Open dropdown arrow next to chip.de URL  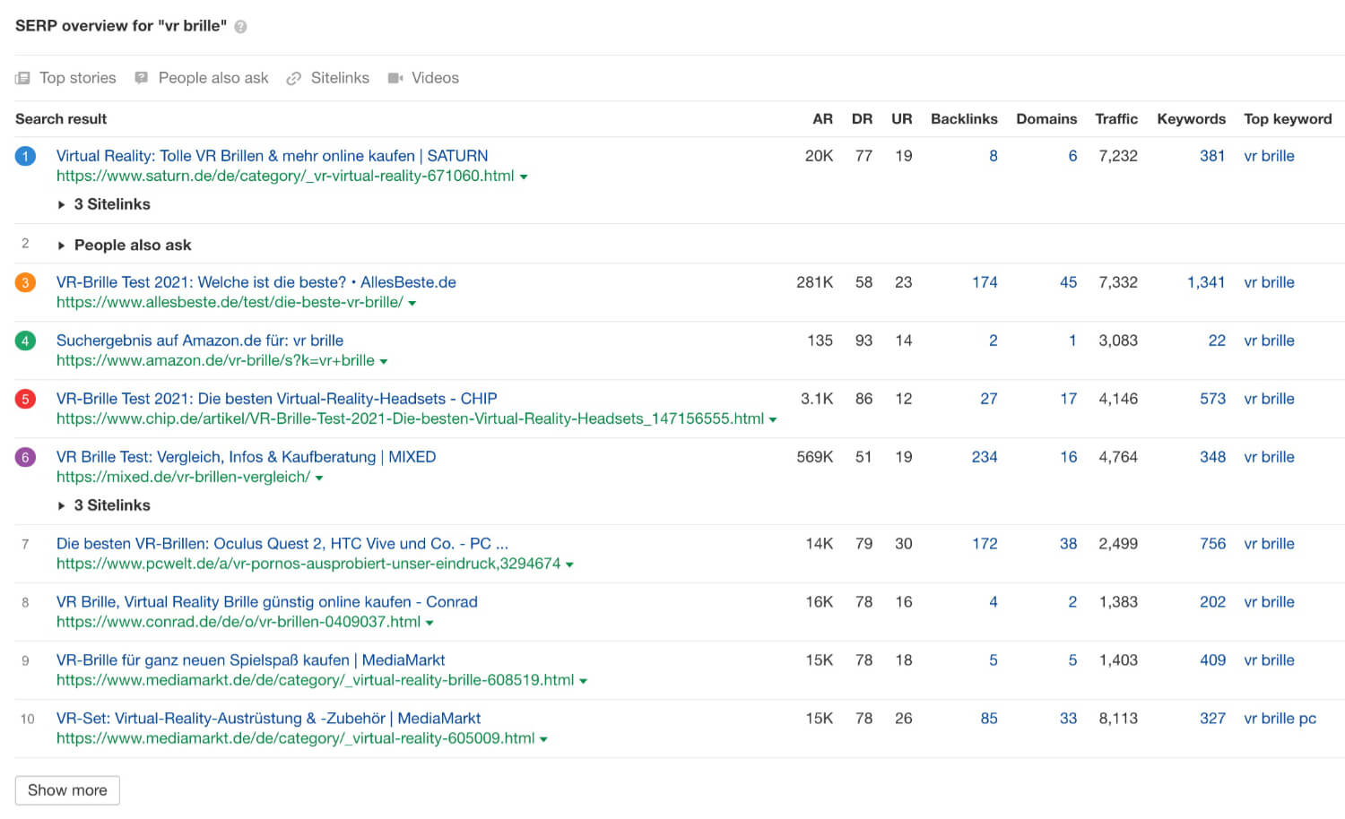coord(773,420)
